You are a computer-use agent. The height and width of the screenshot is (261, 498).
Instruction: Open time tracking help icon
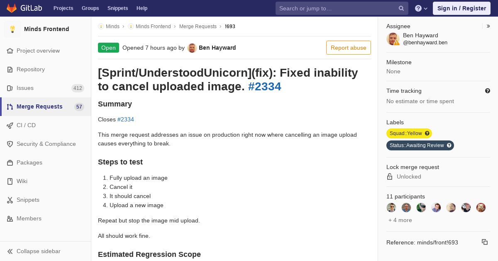pyautogui.click(x=488, y=91)
